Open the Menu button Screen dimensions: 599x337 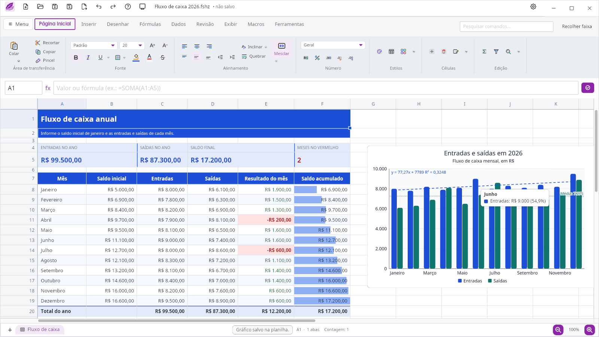(x=18, y=24)
